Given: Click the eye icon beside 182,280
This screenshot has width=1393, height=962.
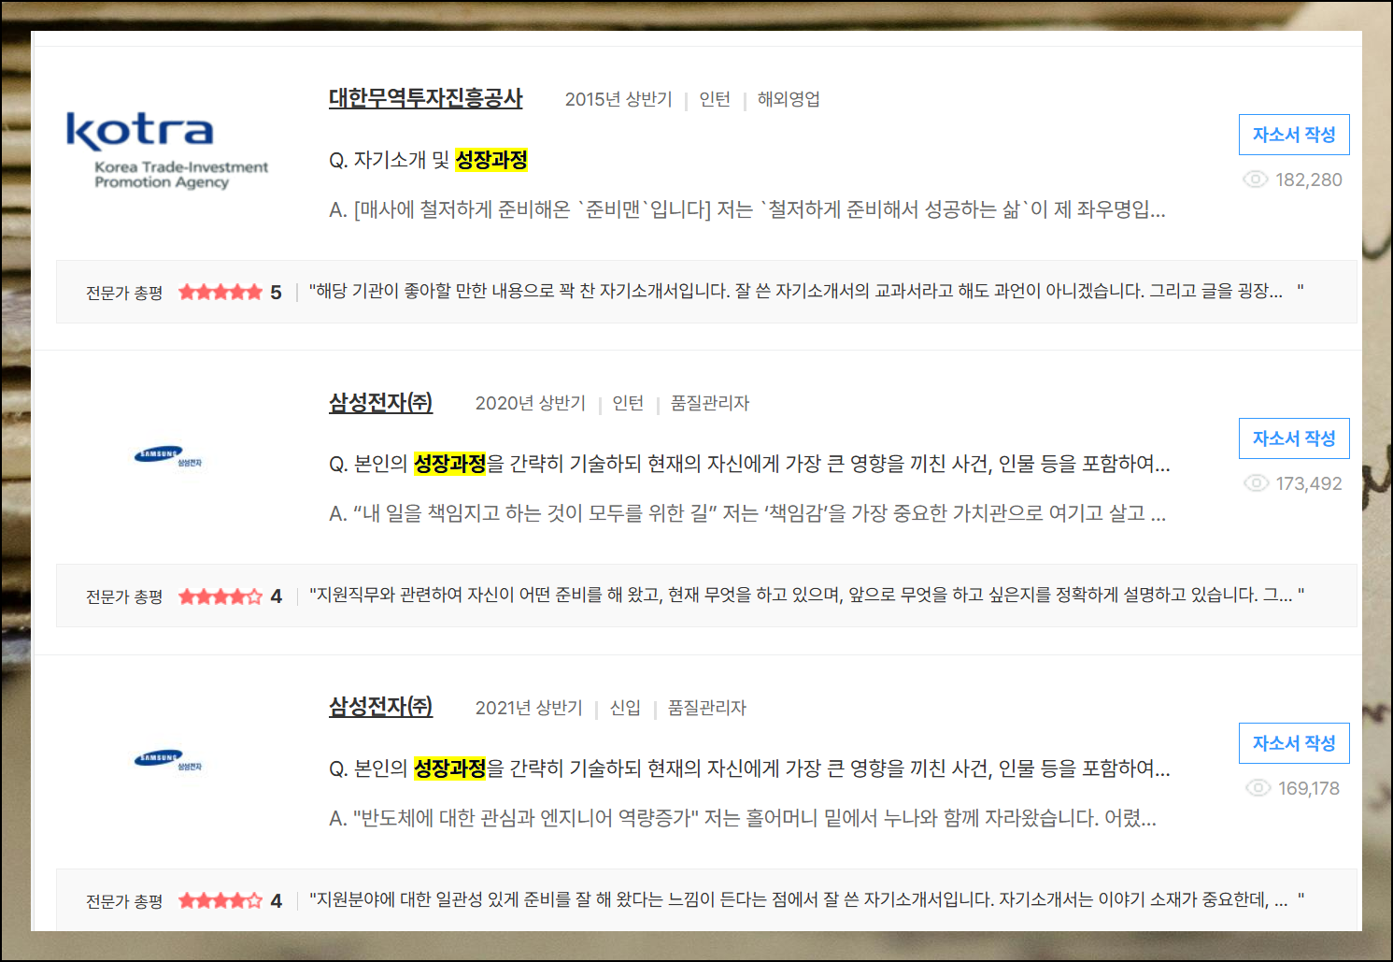Looking at the screenshot, I should pos(1255,179).
